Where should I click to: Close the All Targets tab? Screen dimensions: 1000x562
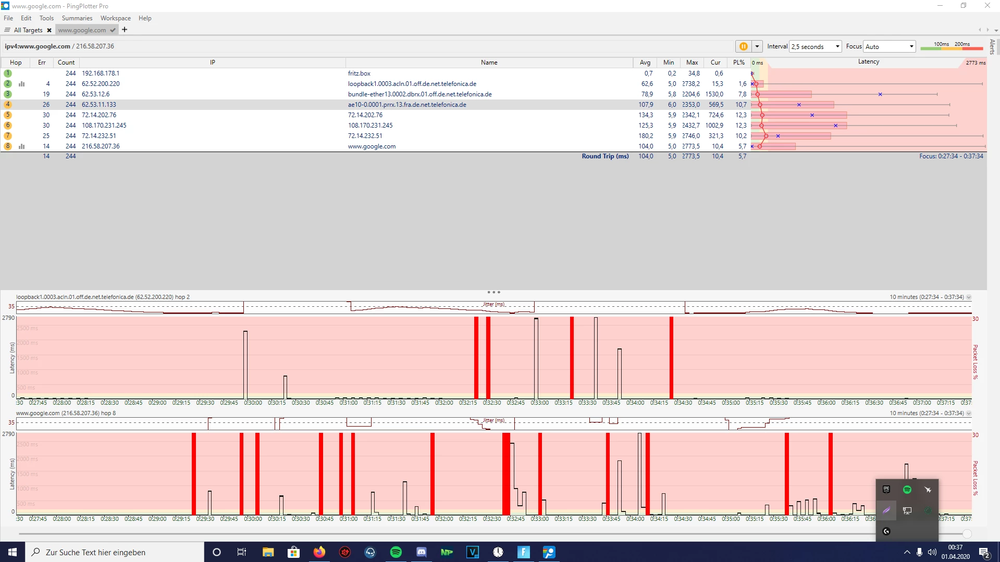tap(49, 30)
